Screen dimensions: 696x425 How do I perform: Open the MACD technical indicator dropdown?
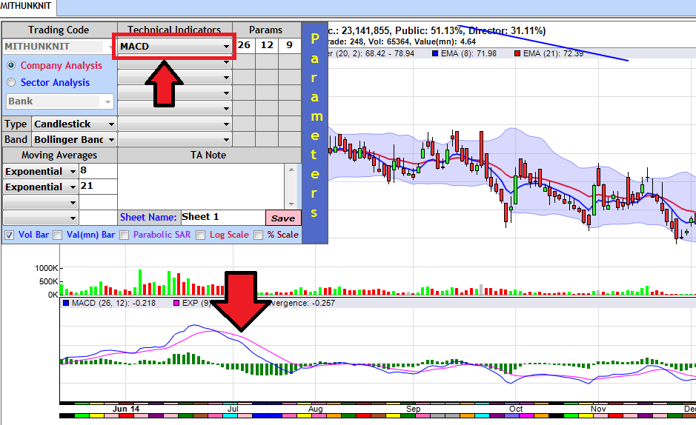(x=174, y=46)
